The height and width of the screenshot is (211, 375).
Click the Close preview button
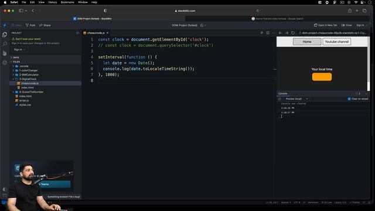[x=346, y=25]
